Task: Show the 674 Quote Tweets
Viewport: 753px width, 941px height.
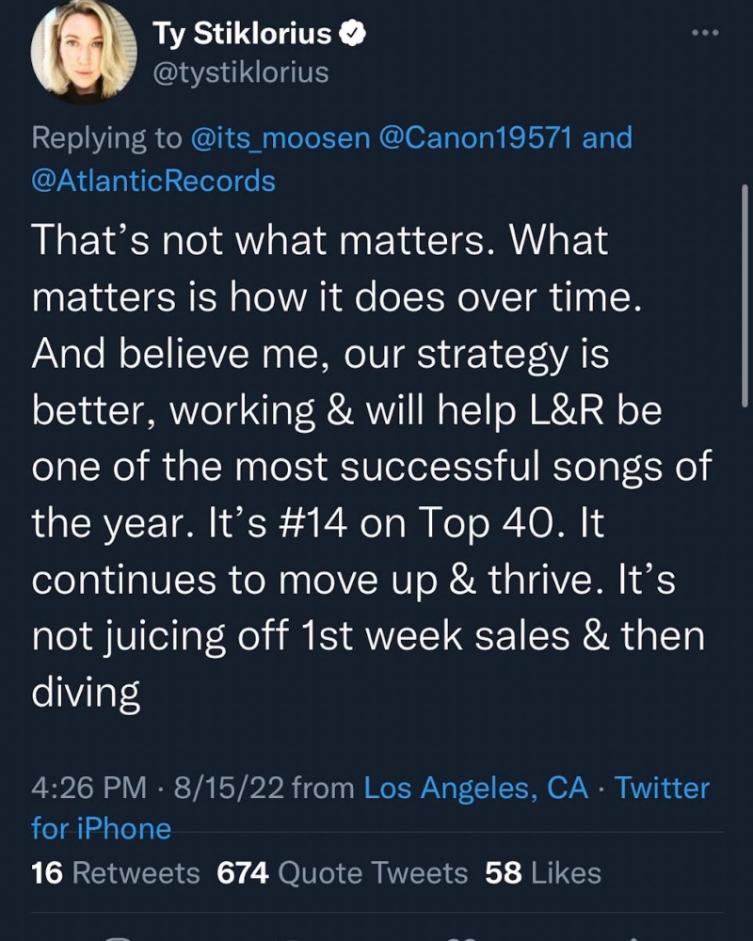Action: 343,872
